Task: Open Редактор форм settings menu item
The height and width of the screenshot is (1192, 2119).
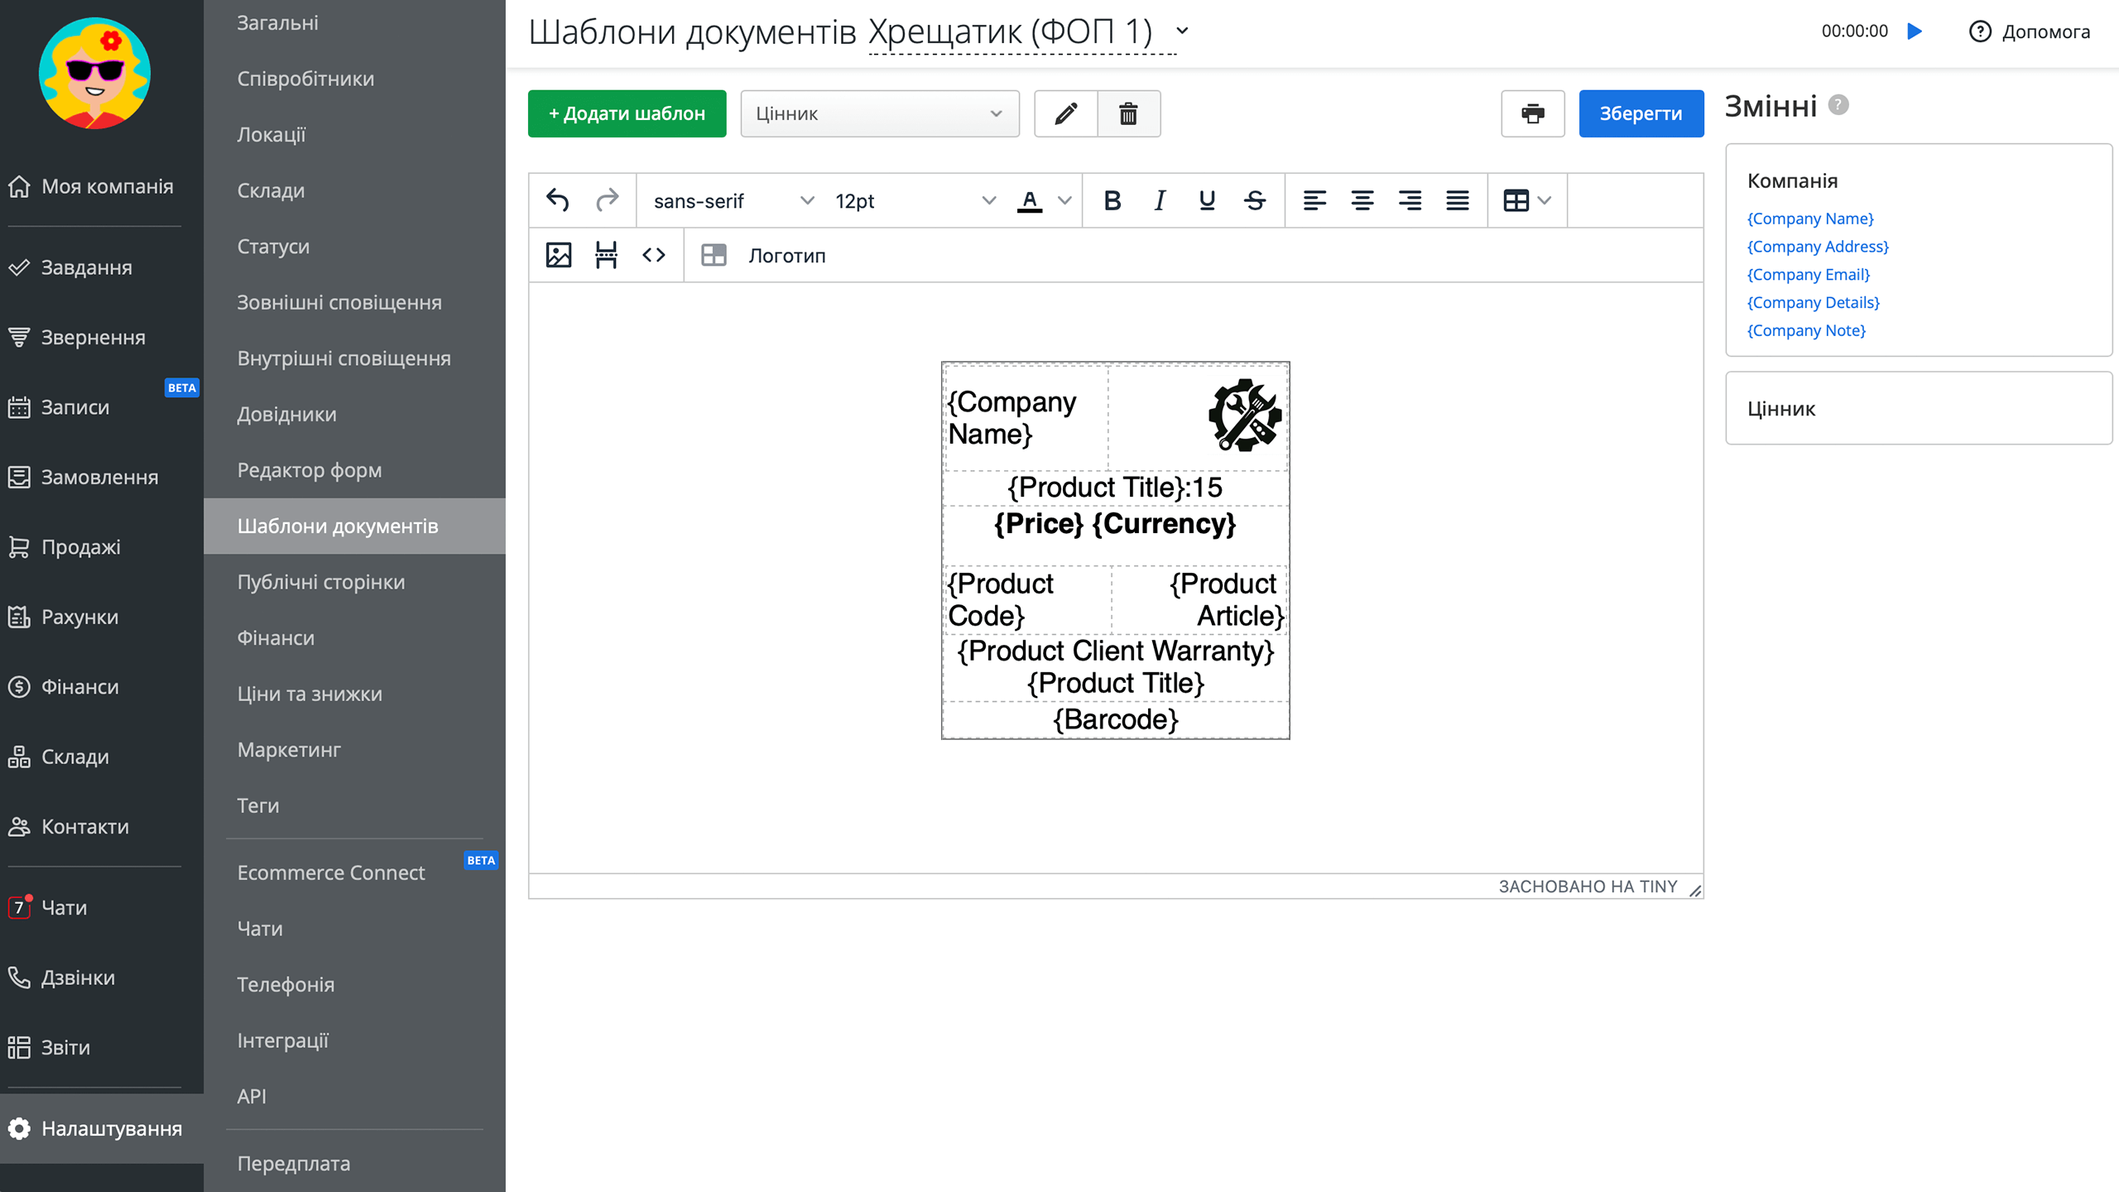Action: 310,470
